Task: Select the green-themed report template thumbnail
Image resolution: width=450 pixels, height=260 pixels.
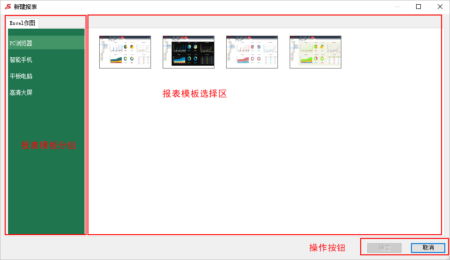Action: click(x=315, y=52)
